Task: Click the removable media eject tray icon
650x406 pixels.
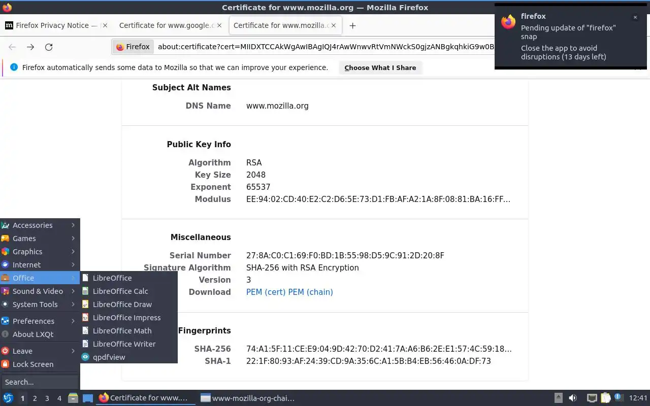Action: [x=558, y=398]
